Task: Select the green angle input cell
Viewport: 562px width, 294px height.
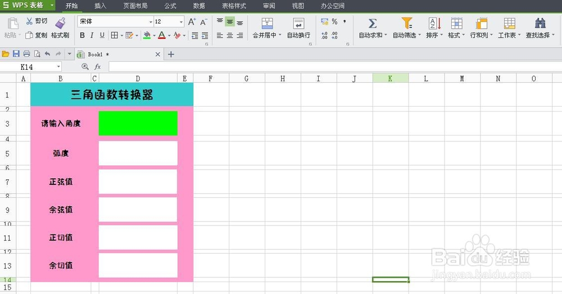Action: (138, 123)
